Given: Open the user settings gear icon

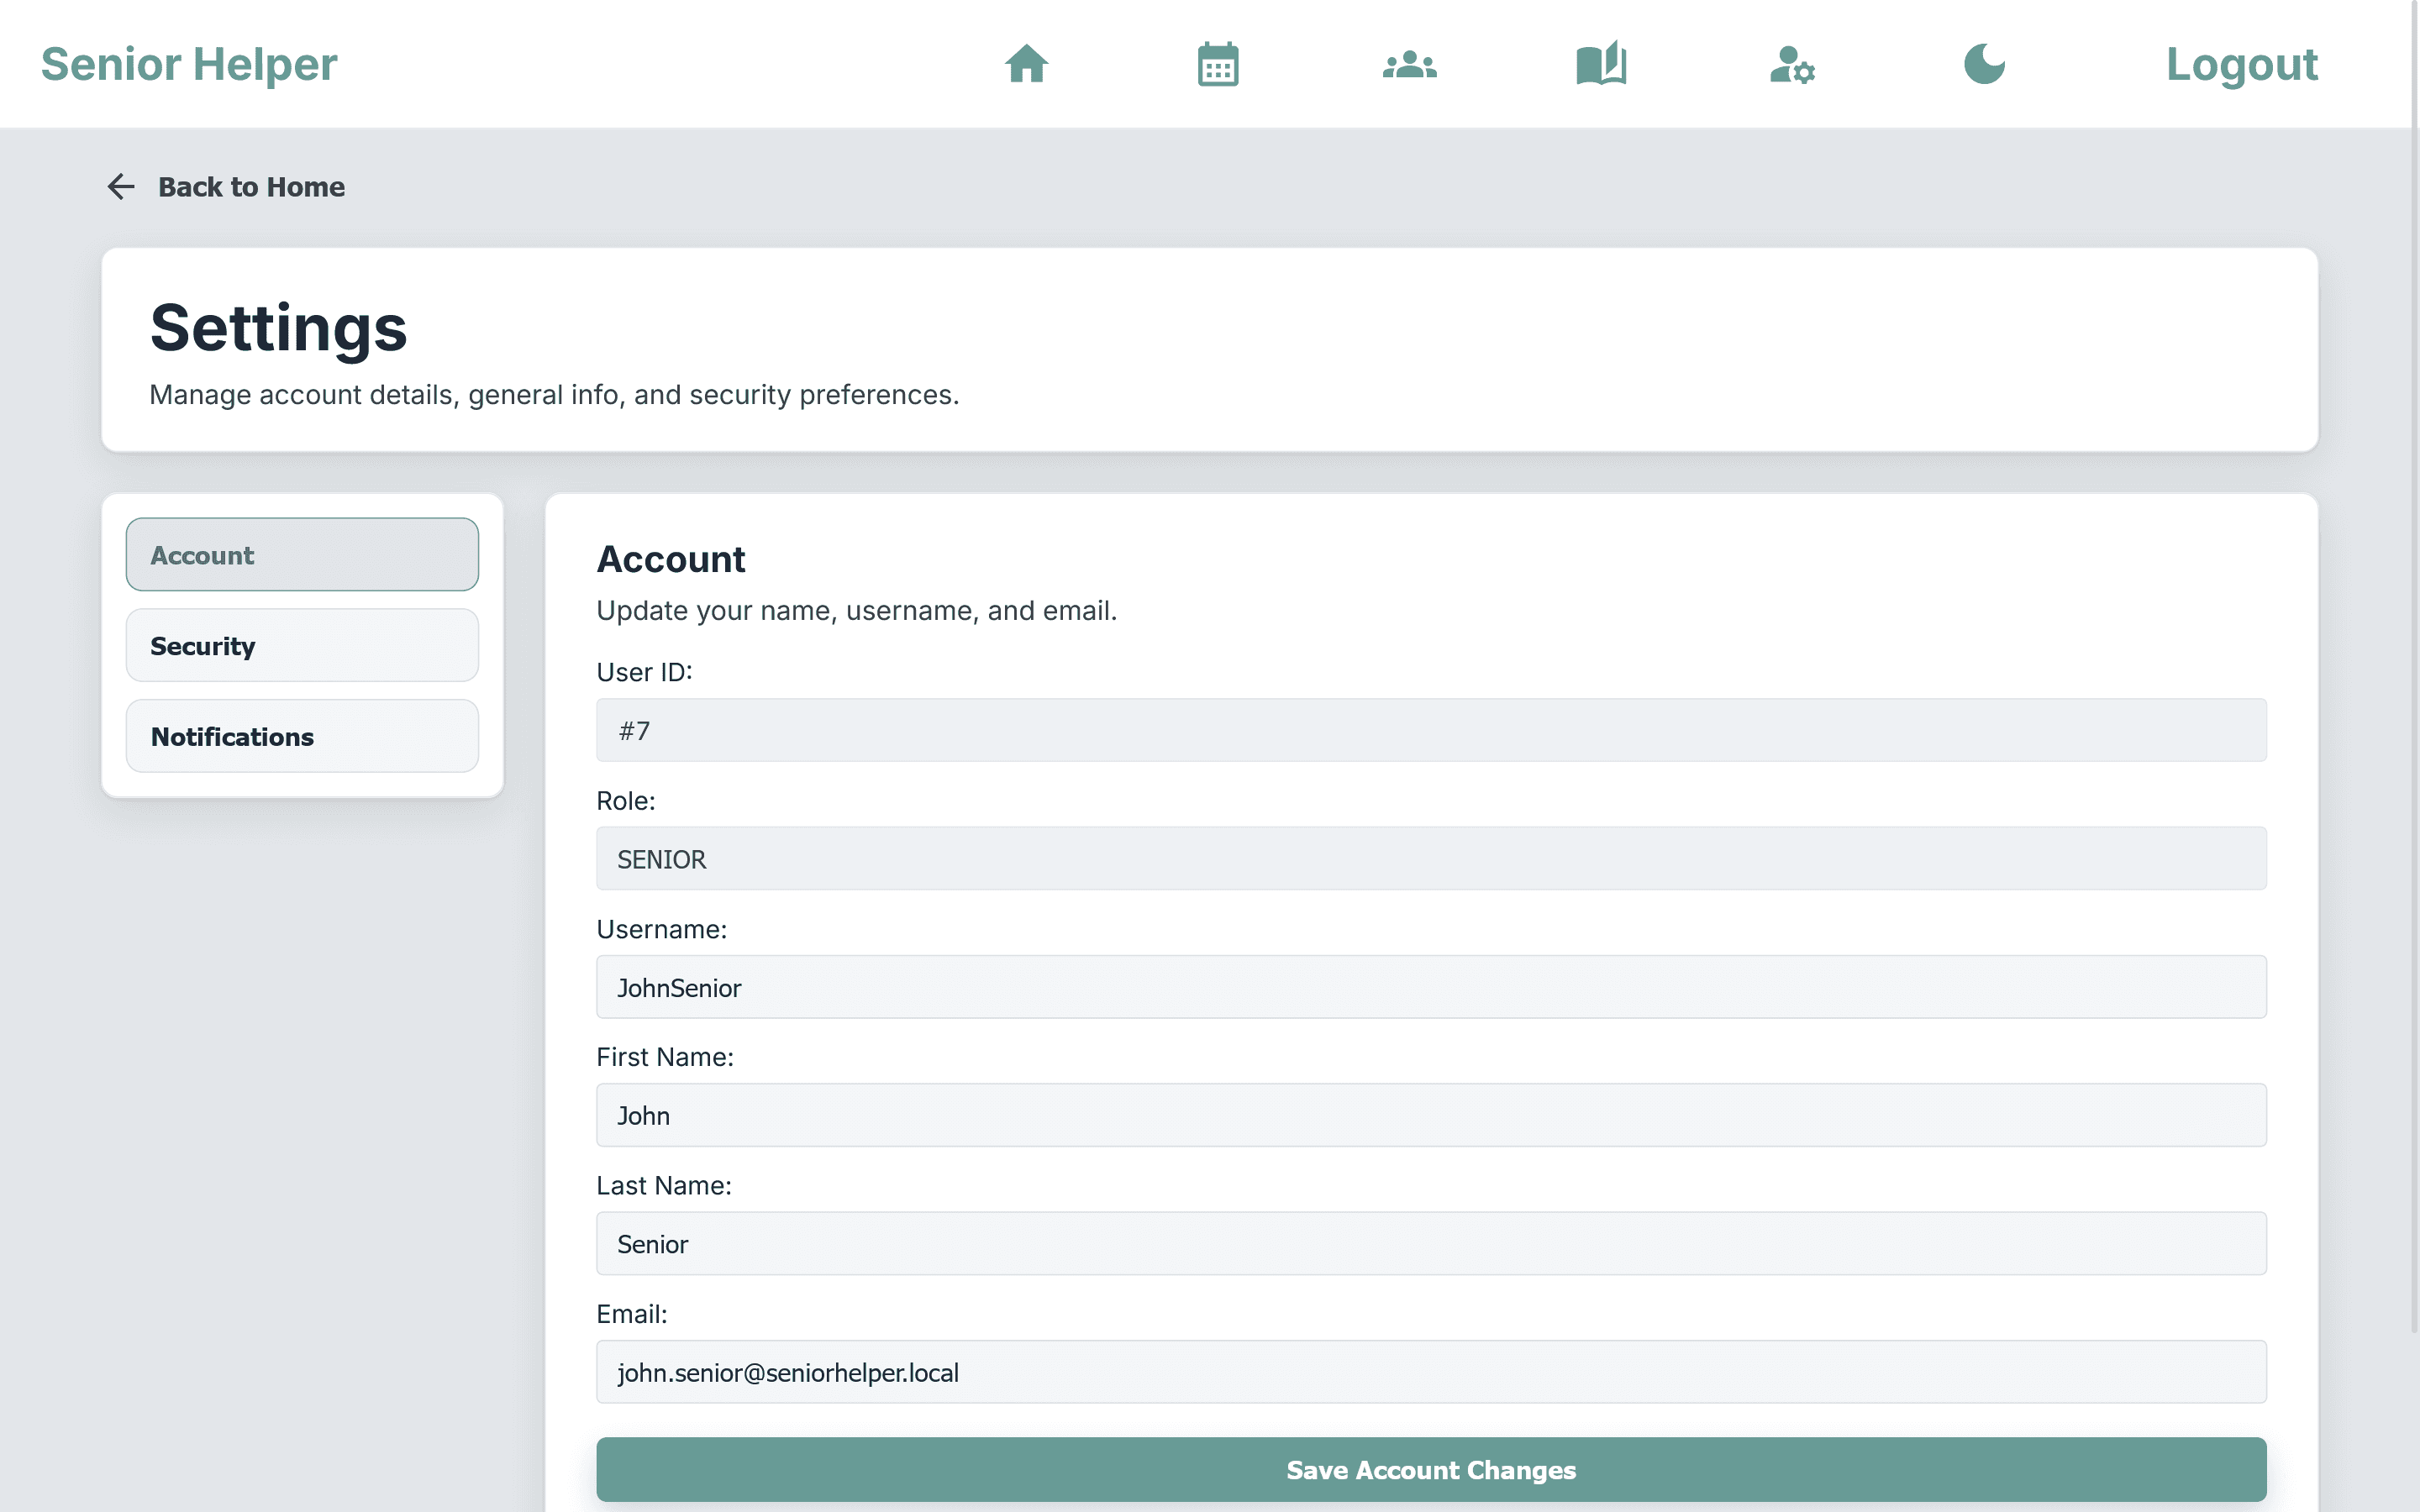Looking at the screenshot, I should (x=1792, y=64).
